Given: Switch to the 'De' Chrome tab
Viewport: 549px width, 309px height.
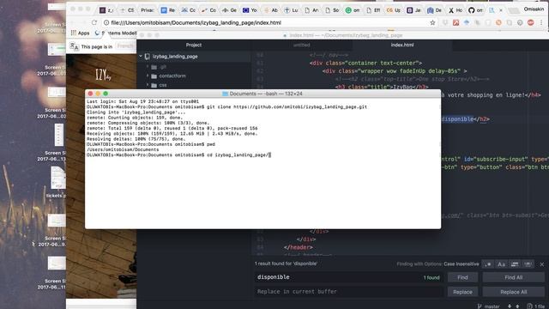Looking at the screenshot, I should click(x=435, y=10).
